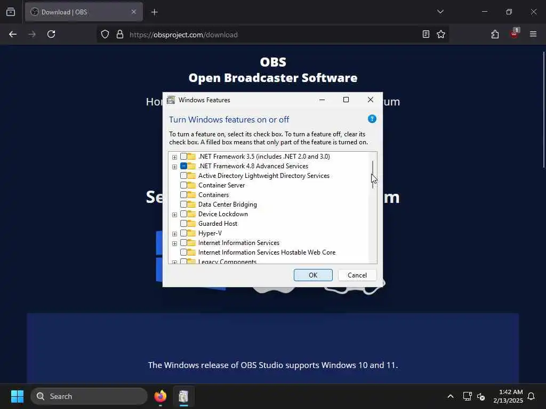This screenshot has height=409, width=546.
Task: Click the taskbar Search box
Action: (89, 396)
